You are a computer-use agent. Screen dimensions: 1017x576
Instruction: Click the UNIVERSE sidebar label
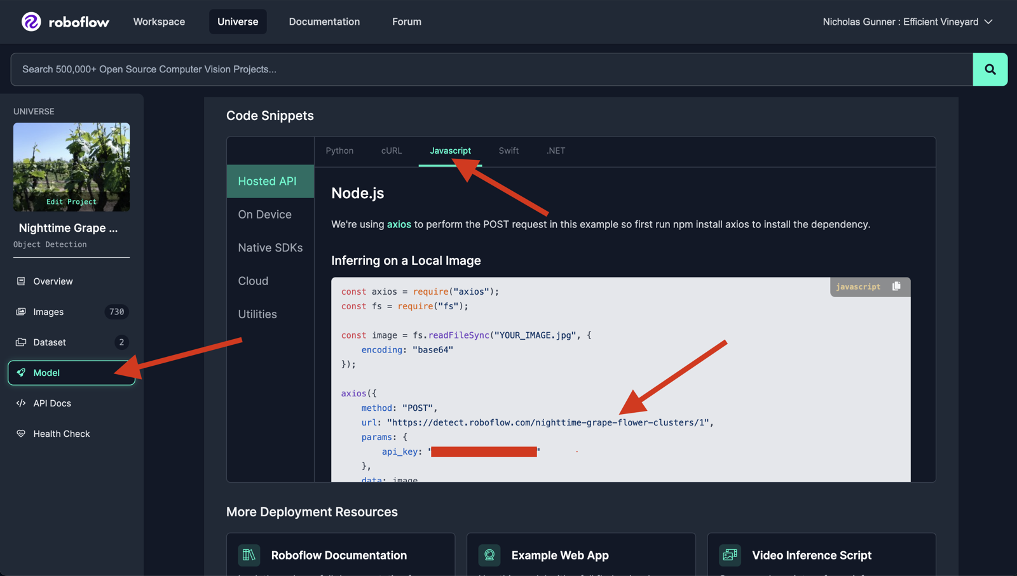(34, 111)
